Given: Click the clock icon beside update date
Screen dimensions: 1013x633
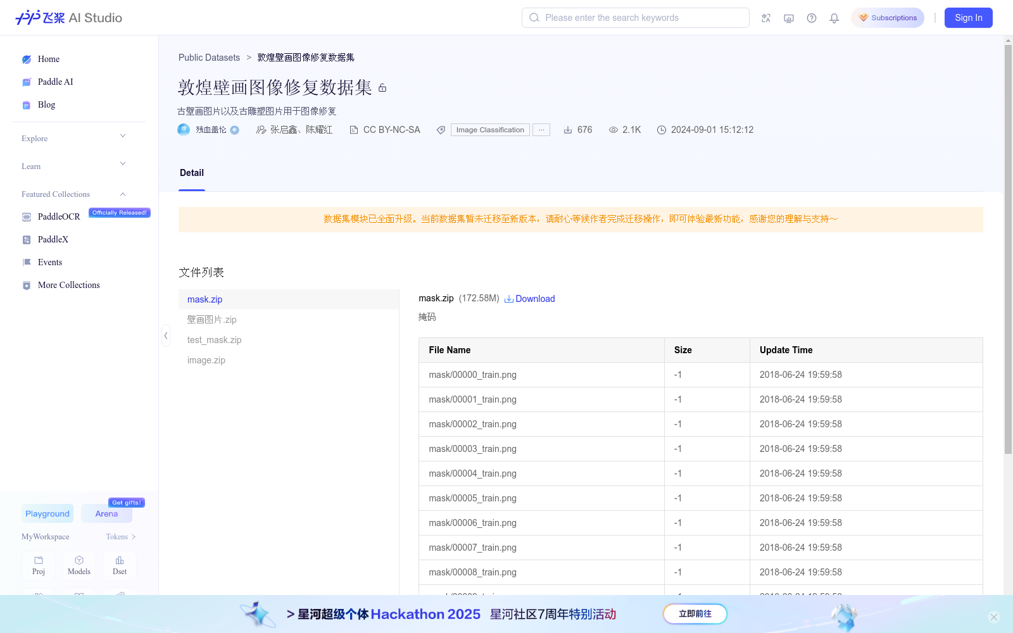Looking at the screenshot, I should [x=662, y=130].
